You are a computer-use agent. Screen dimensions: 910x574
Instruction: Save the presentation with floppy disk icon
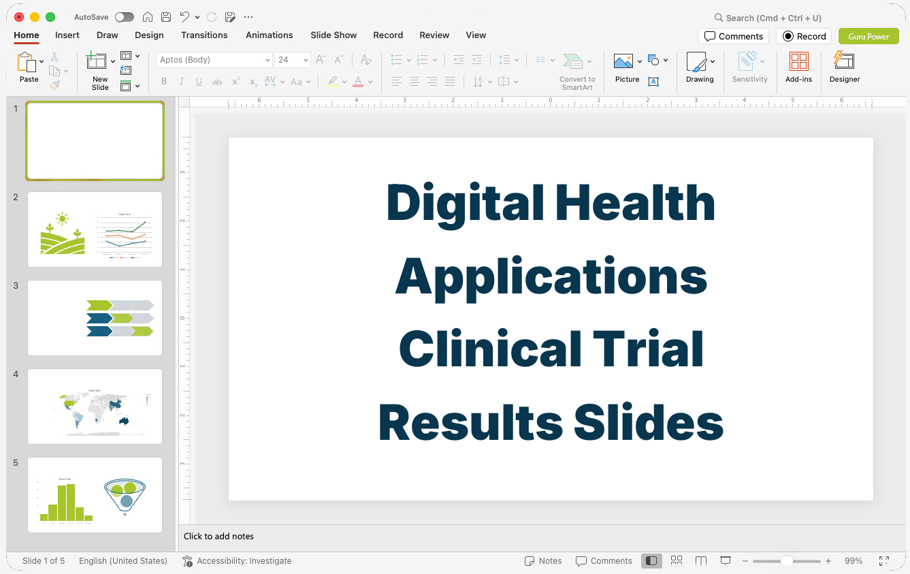coord(166,17)
